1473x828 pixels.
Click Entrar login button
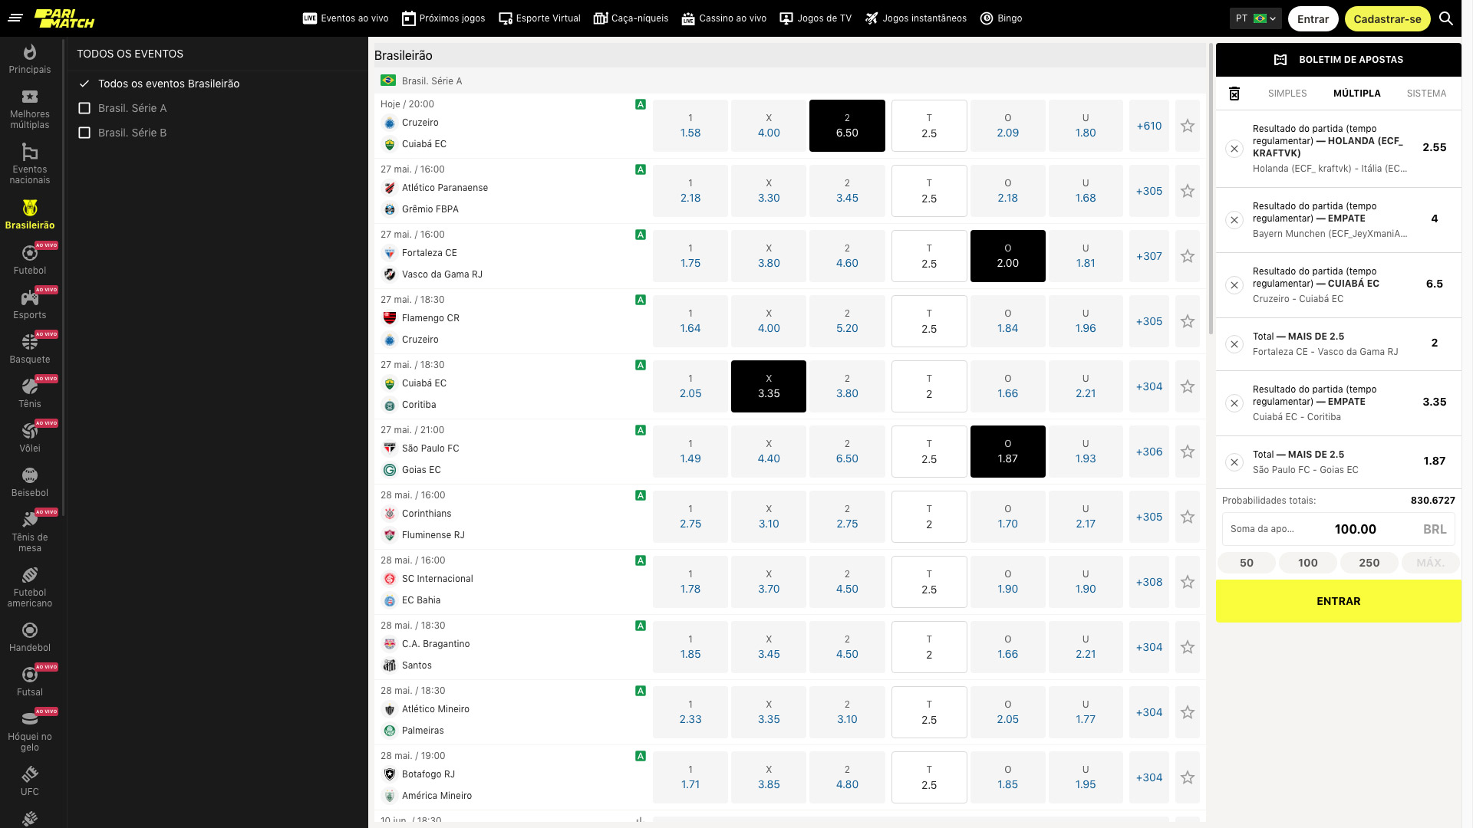pos(1311,18)
